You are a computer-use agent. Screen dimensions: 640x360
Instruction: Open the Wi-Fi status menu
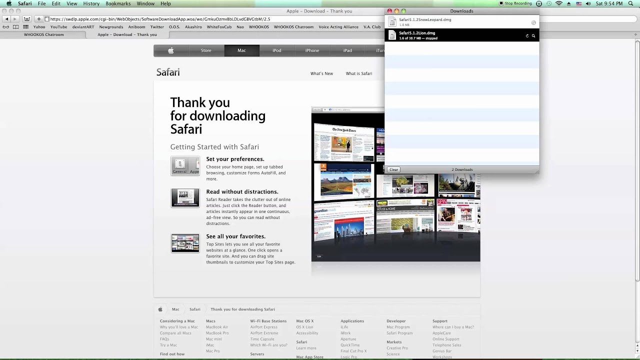[x=559, y=3]
